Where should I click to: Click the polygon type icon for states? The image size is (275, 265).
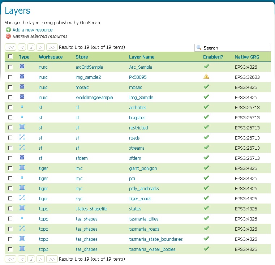[22, 208]
